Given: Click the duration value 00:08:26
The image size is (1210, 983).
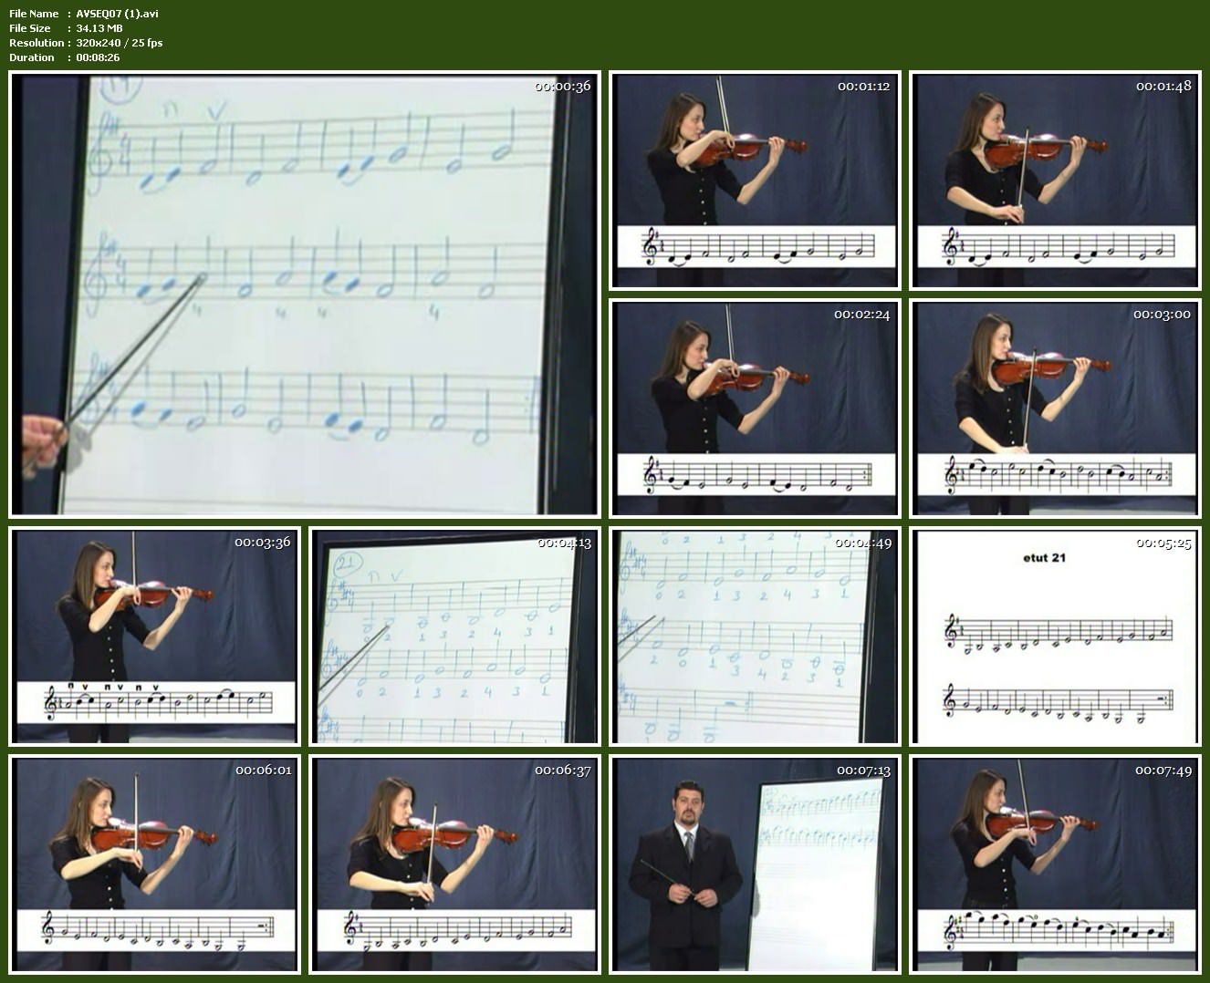Looking at the screenshot, I should [98, 57].
